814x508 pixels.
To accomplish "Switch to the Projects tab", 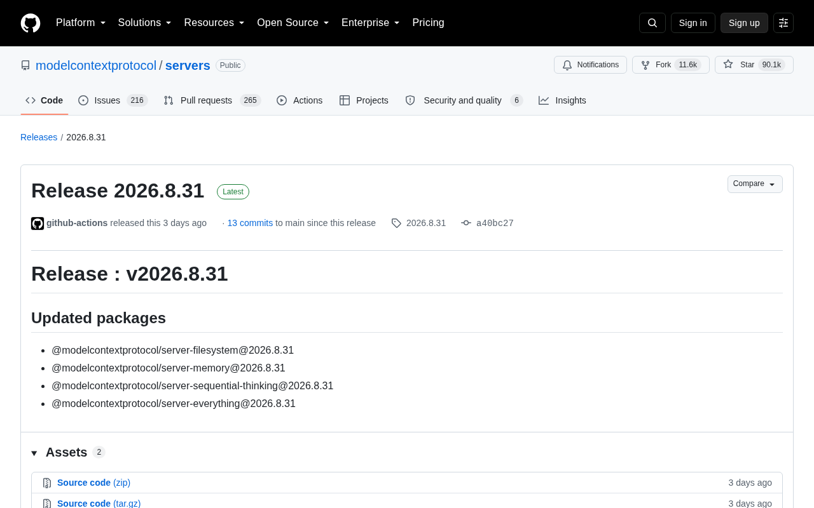I will click(x=364, y=100).
